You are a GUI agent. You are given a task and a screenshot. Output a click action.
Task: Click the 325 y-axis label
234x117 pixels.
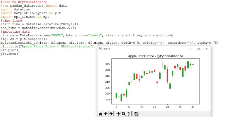click(x=107, y=64)
